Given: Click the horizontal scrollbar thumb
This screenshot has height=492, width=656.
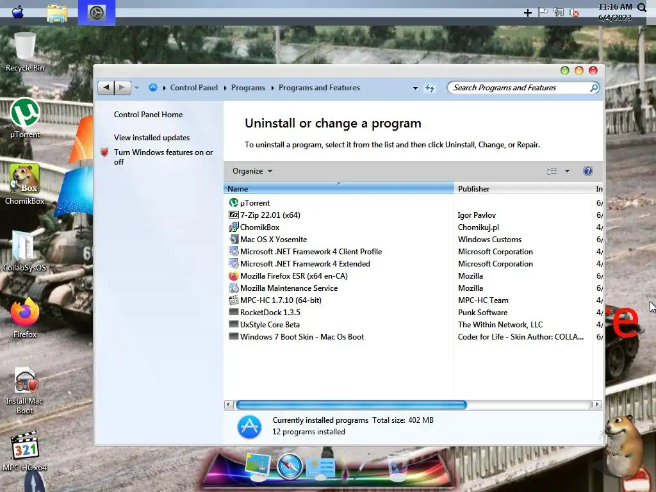Looking at the screenshot, I should coord(352,405).
